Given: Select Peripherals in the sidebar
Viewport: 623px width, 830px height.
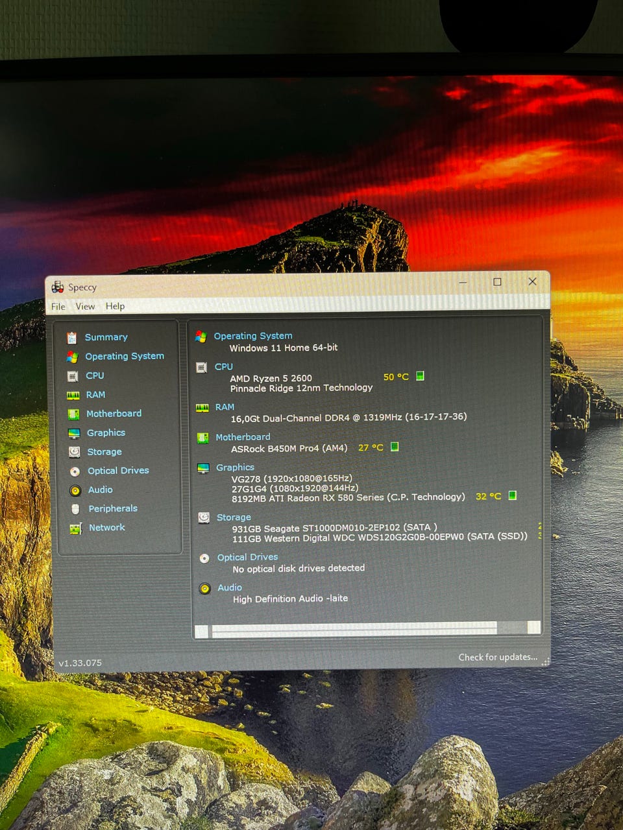Looking at the screenshot, I should pyautogui.click(x=113, y=508).
